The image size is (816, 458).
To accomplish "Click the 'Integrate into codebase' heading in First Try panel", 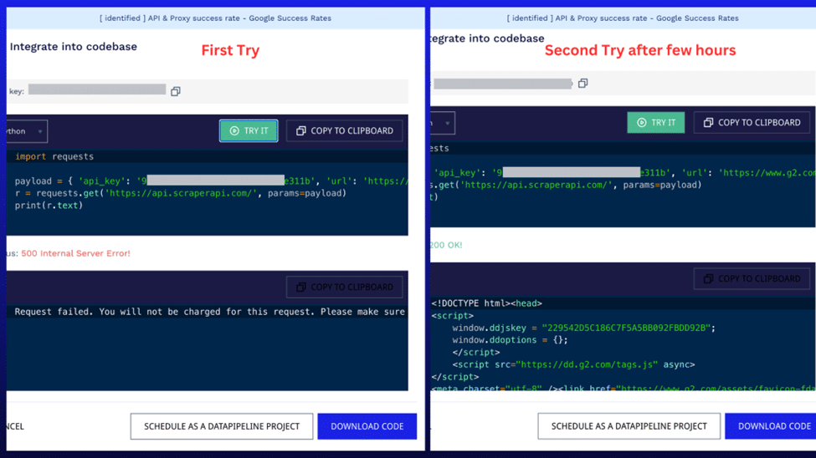I will [x=74, y=47].
